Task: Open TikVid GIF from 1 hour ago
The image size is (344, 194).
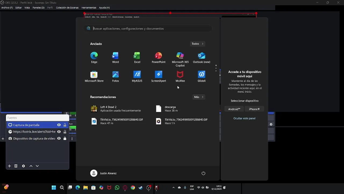Action: [182, 121]
